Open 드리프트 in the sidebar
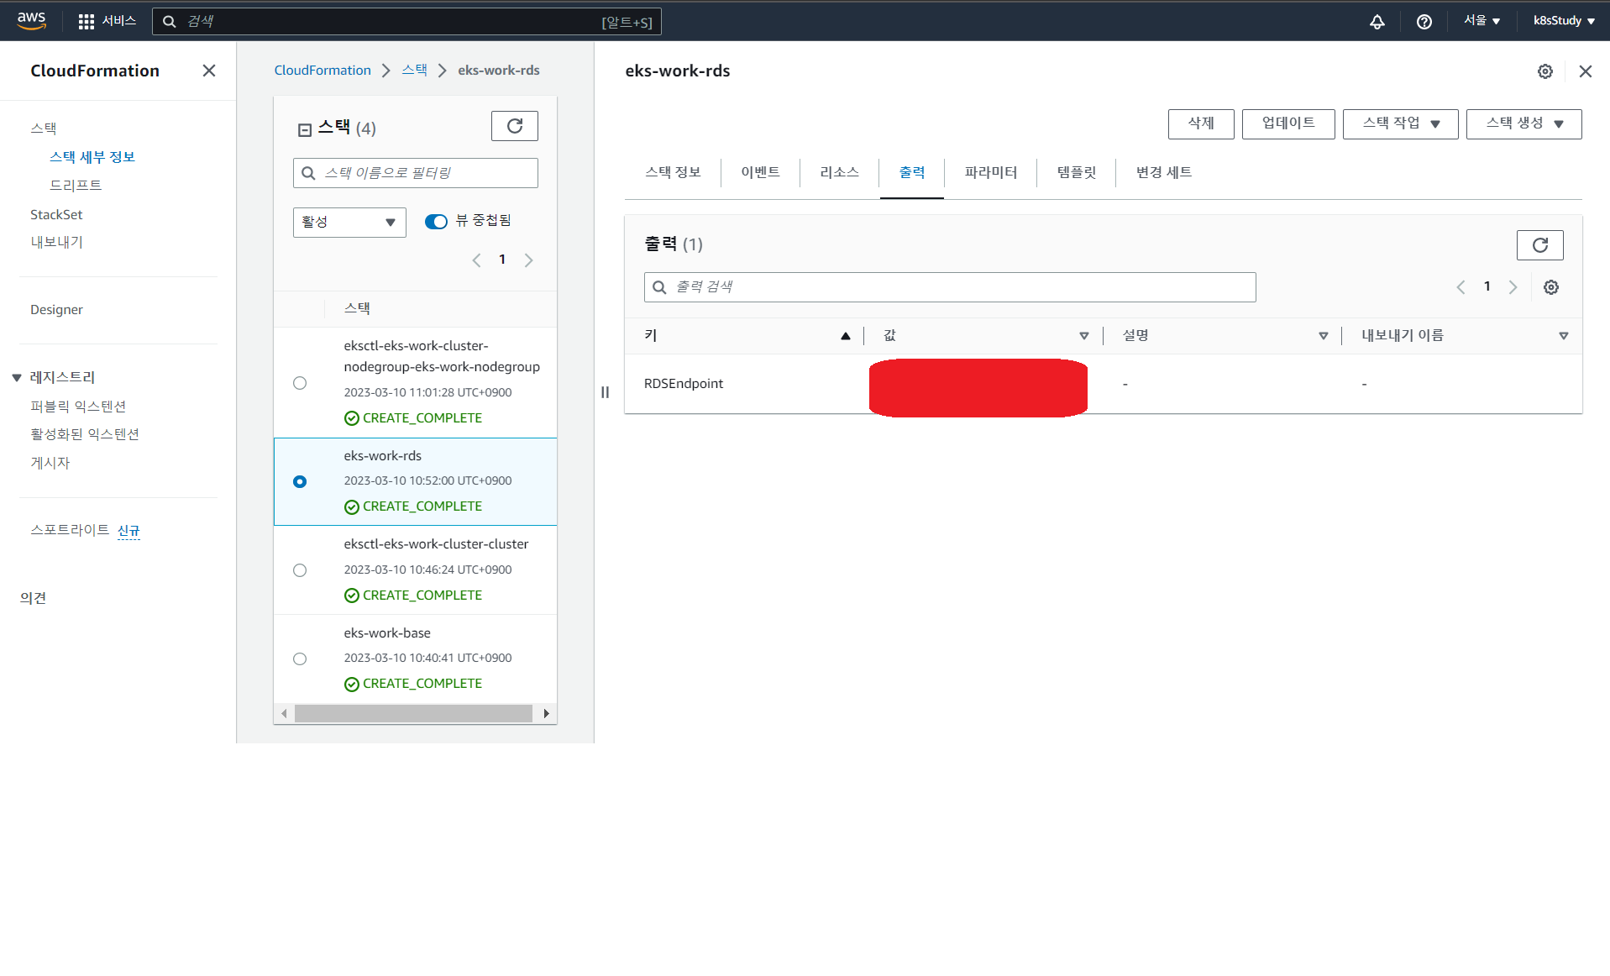 coord(76,186)
